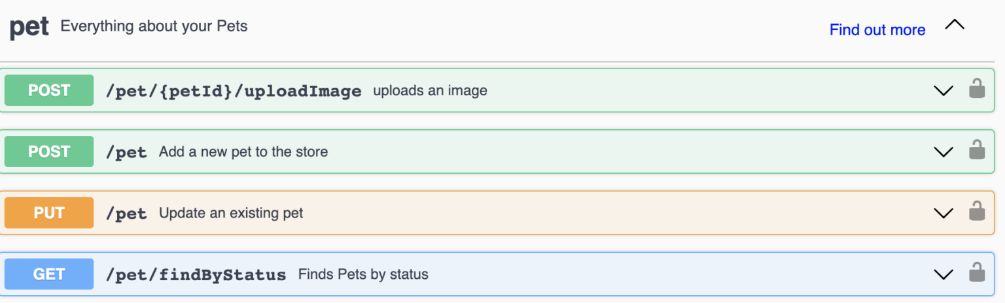The height and width of the screenshot is (303, 1005).
Task: Click the lock icon on POST /pet row
Action: pyautogui.click(x=977, y=150)
